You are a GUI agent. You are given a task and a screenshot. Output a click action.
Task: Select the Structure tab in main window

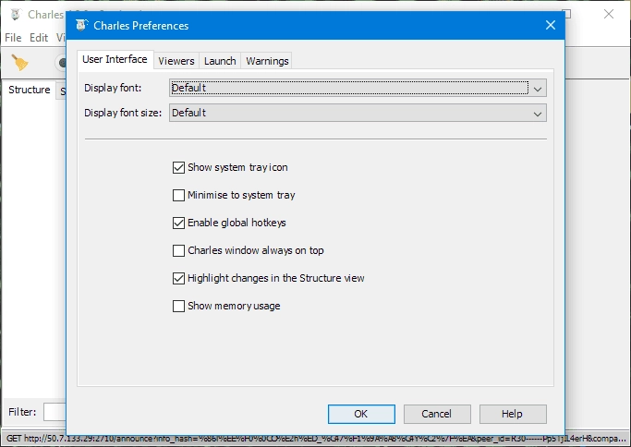(29, 90)
